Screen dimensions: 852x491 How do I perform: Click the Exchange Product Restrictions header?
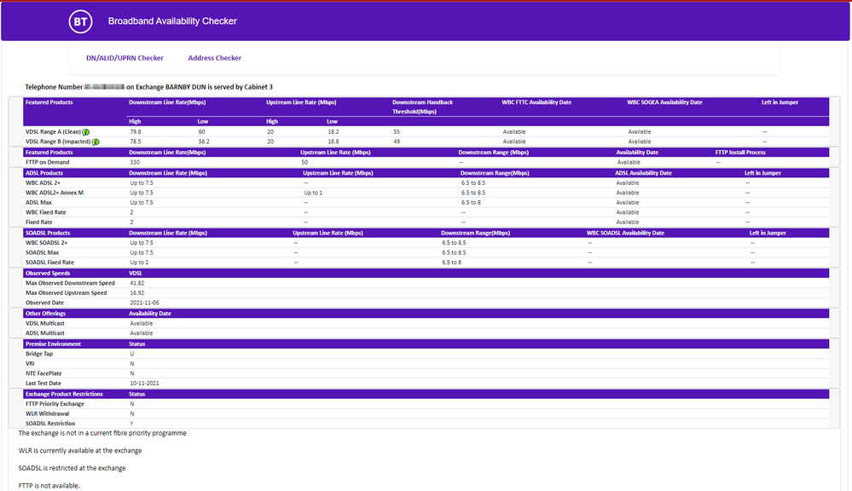coord(67,394)
